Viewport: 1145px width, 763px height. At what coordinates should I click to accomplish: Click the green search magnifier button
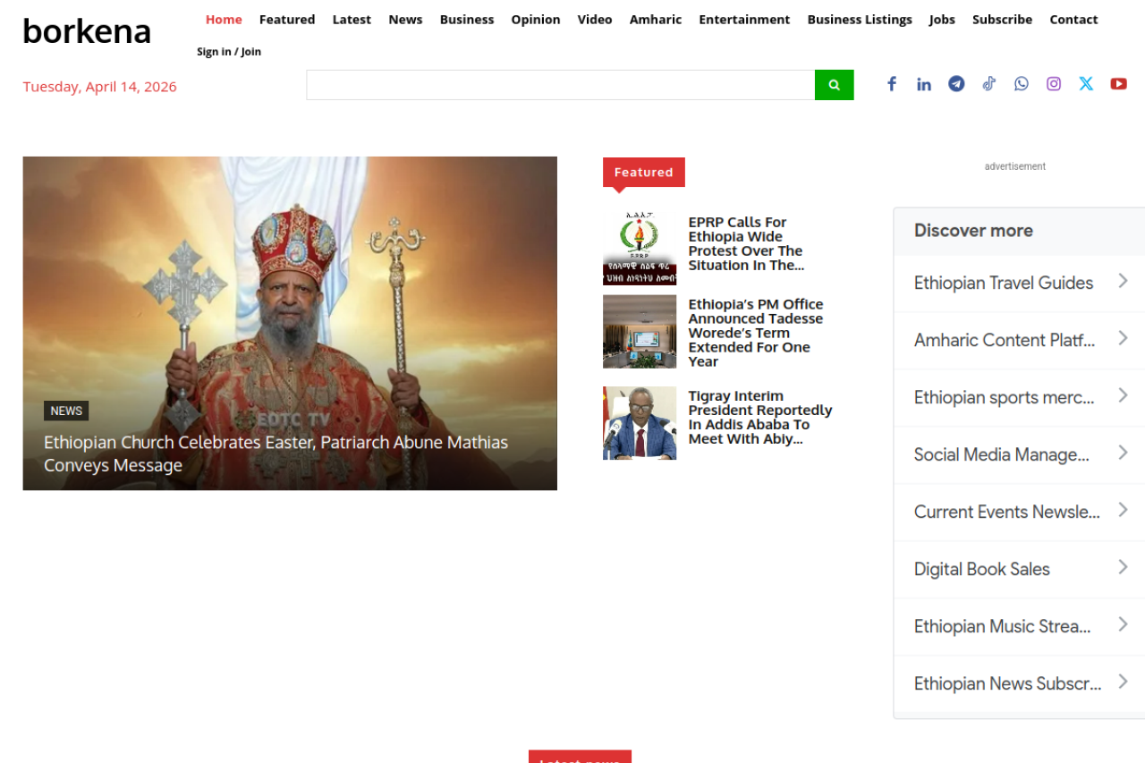tap(834, 85)
